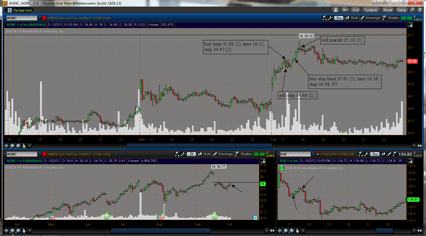The width and height of the screenshot is (426, 236).
Task: Expand the DJX symbol dropdown arrow
Action: [313, 154]
